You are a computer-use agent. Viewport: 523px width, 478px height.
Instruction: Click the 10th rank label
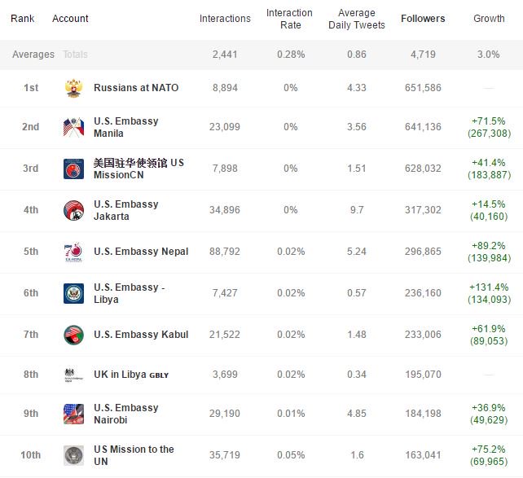[31, 455]
